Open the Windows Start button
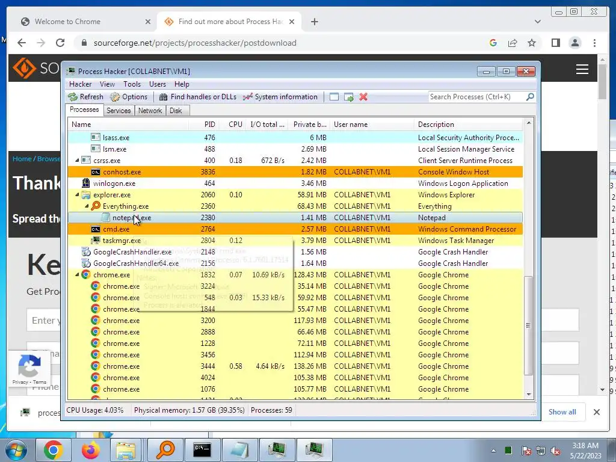The width and height of the screenshot is (616, 462). click(16, 450)
